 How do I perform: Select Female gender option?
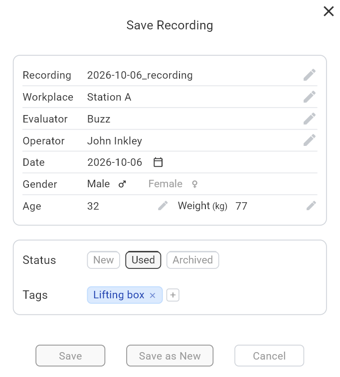click(173, 184)
